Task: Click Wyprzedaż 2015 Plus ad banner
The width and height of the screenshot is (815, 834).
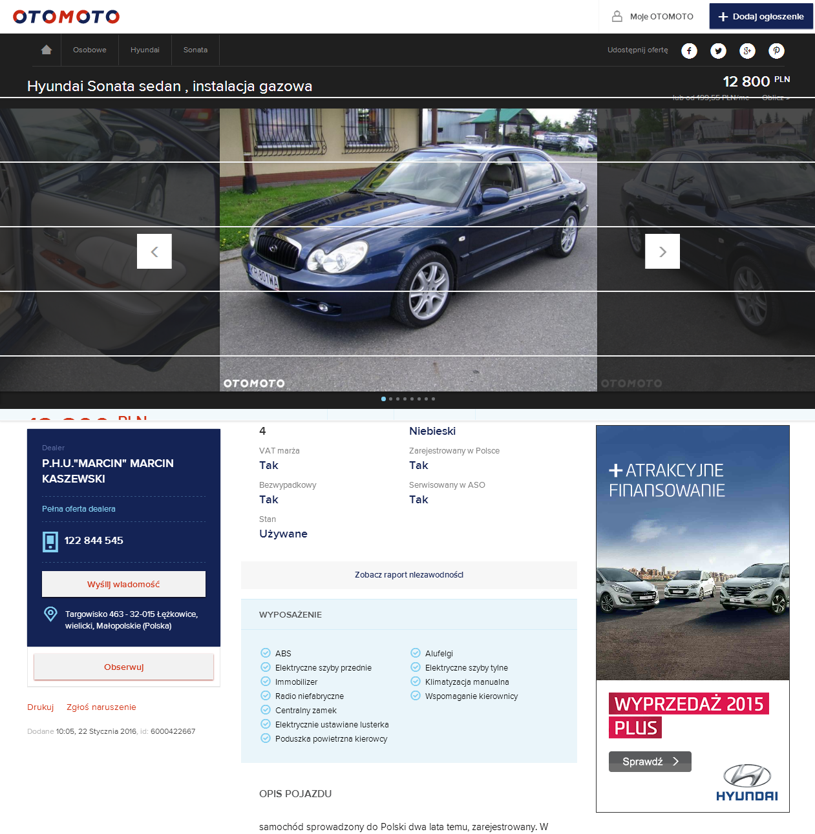Action: (x=688, y=715)
